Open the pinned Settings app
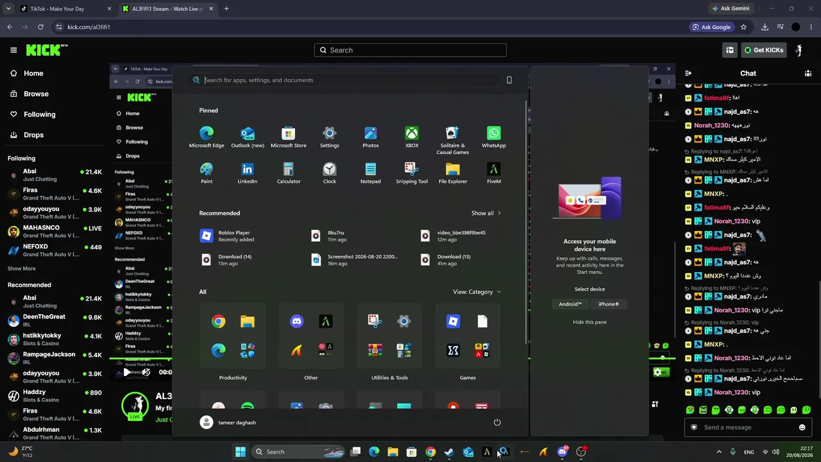 (330, 137)
